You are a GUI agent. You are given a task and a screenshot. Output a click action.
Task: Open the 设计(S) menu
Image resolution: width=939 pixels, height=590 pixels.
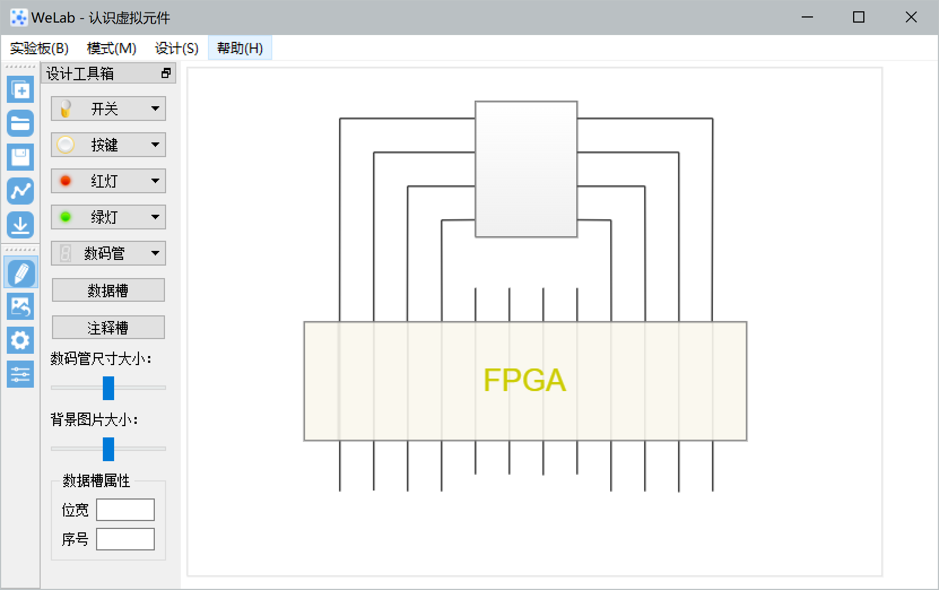(177, 49)
